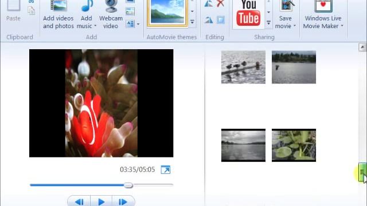Viewport: 367px width, 206px height.
Task: Click the Credits icon in Add group
Action: click(x=130, y=23)
